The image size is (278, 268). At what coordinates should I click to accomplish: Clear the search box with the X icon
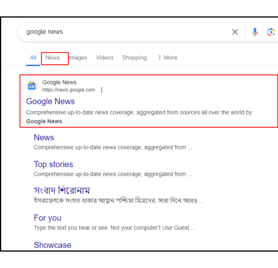235,32
